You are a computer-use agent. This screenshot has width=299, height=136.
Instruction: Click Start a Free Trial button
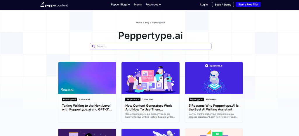[248, 5]
